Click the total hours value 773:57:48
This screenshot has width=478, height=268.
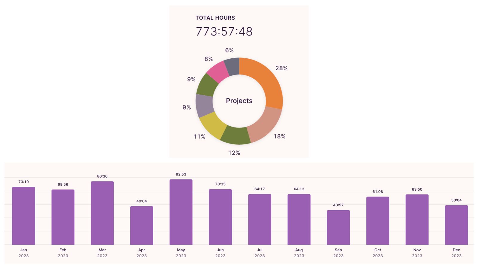point(224,32)
